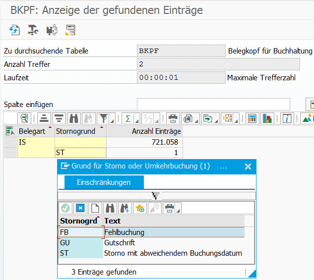Viewport: 314px width, 280px height.
Task: Click the information 'i' icon in ALV toolbar
Action: pyautogui.click(x=287, y=118)
